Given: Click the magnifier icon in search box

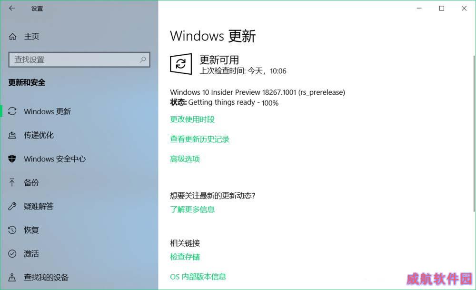Looking at the screenshot, I should [143, 60].
